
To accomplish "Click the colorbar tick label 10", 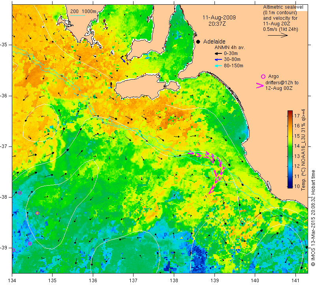I will [x=297, y=186].
